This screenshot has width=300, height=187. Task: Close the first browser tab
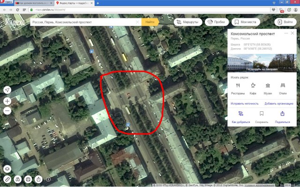pyautogui.click(x=51, y=3)
